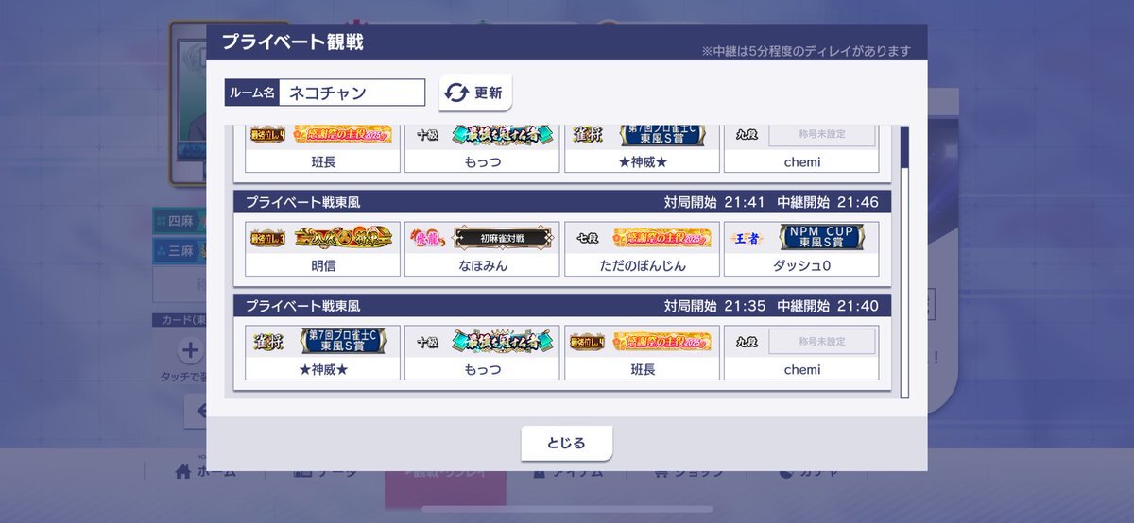Click the 王者 rank icon for ダッシュ0
The width and height of the screenshot is (1134, 523).
click(747, 238)
